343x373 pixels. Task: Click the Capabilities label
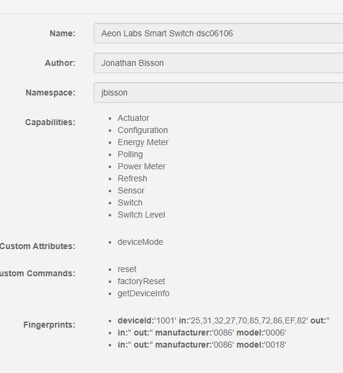50,122
